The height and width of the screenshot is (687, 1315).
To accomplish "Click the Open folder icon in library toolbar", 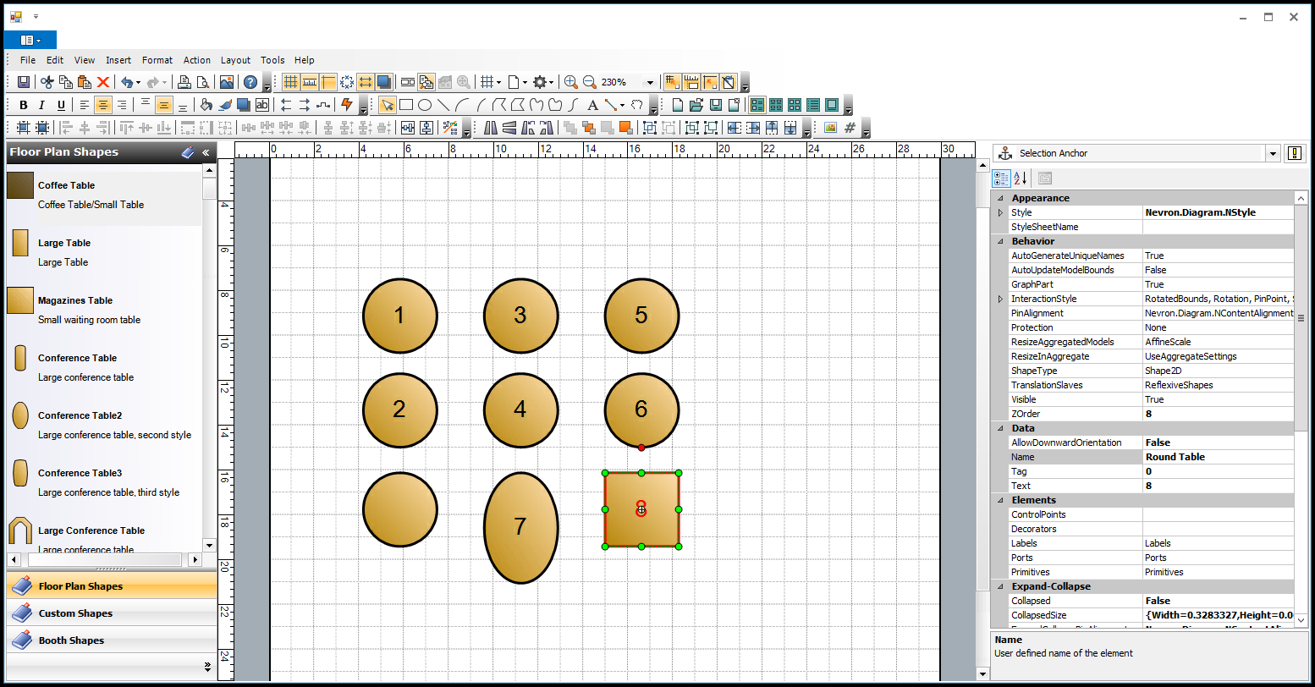I will click(696, 105).
